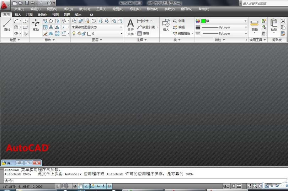Click the Paste (粘贴) icon
288x191 pixels.
(274, 25)
